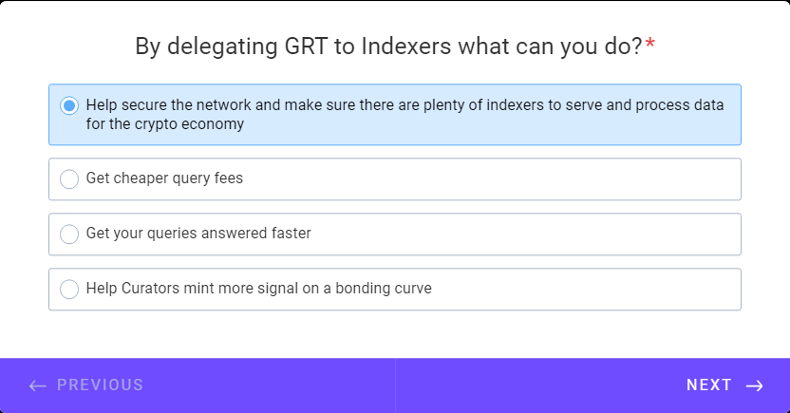Go back with the PREVIOUS button label
Screen dimensions: 790x413
(x=101, y=385)
